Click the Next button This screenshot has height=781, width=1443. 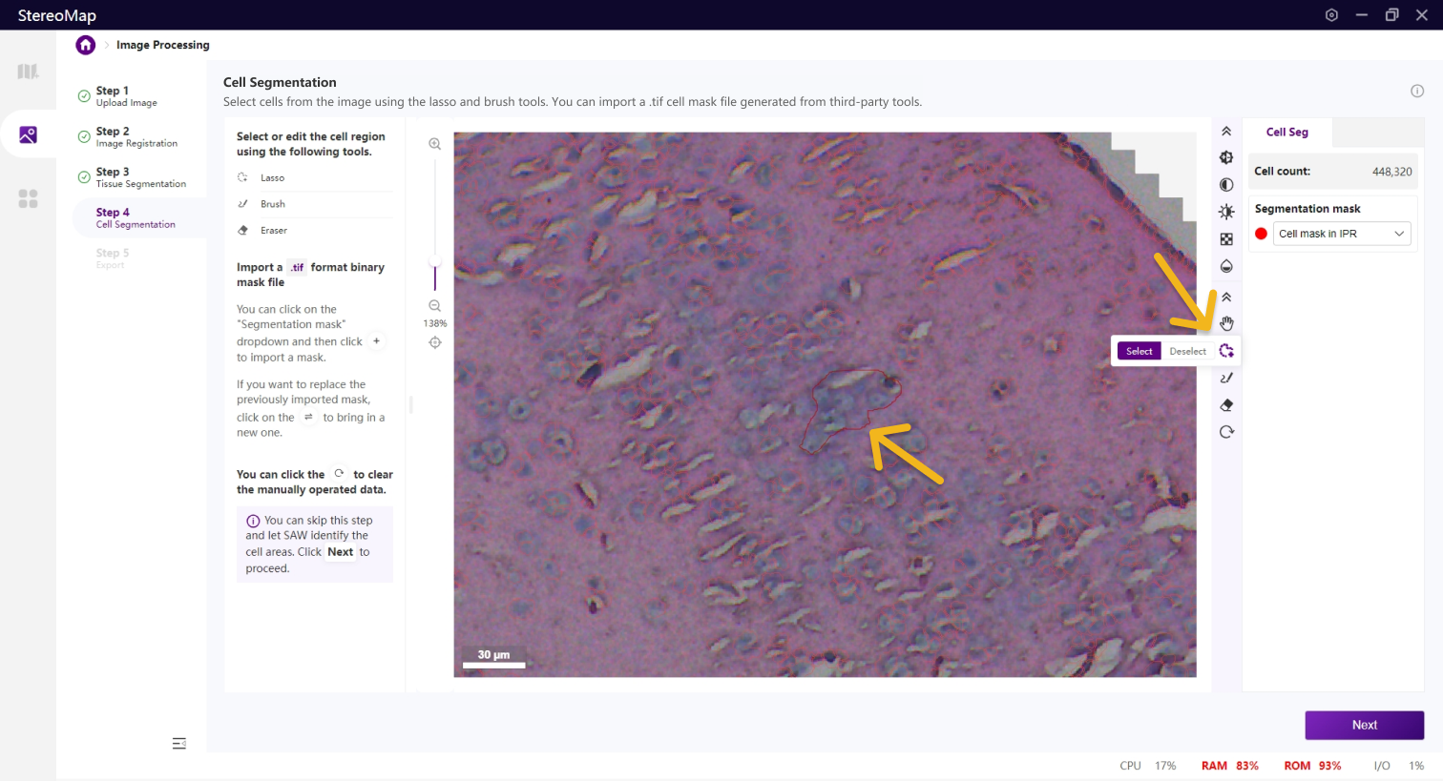[1364, 725]
